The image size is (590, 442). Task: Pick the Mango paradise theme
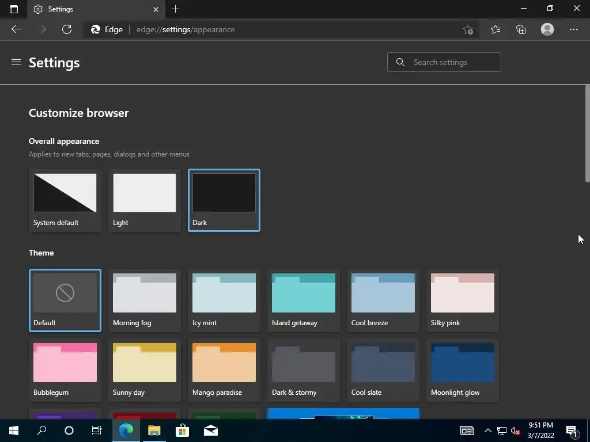[224, 370]
